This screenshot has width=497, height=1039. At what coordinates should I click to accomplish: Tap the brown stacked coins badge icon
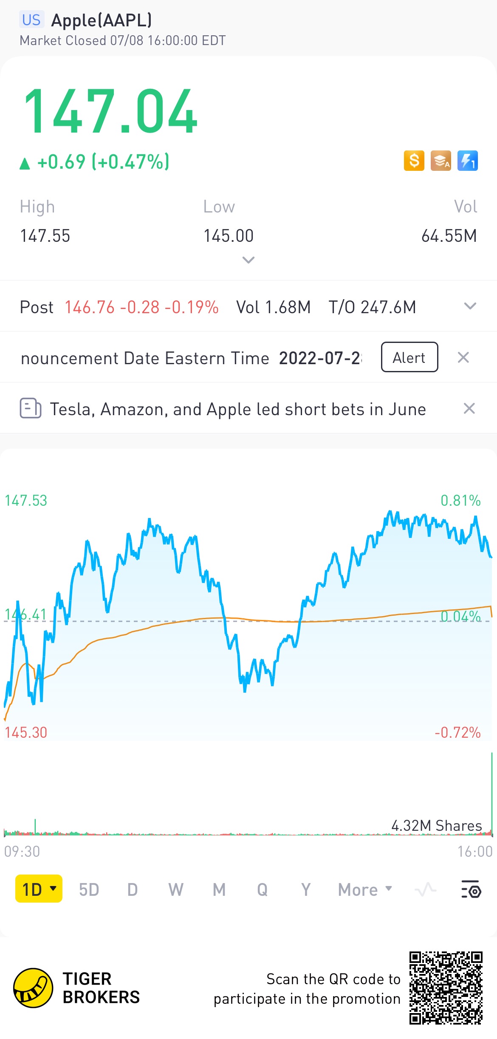pos(441,161)
